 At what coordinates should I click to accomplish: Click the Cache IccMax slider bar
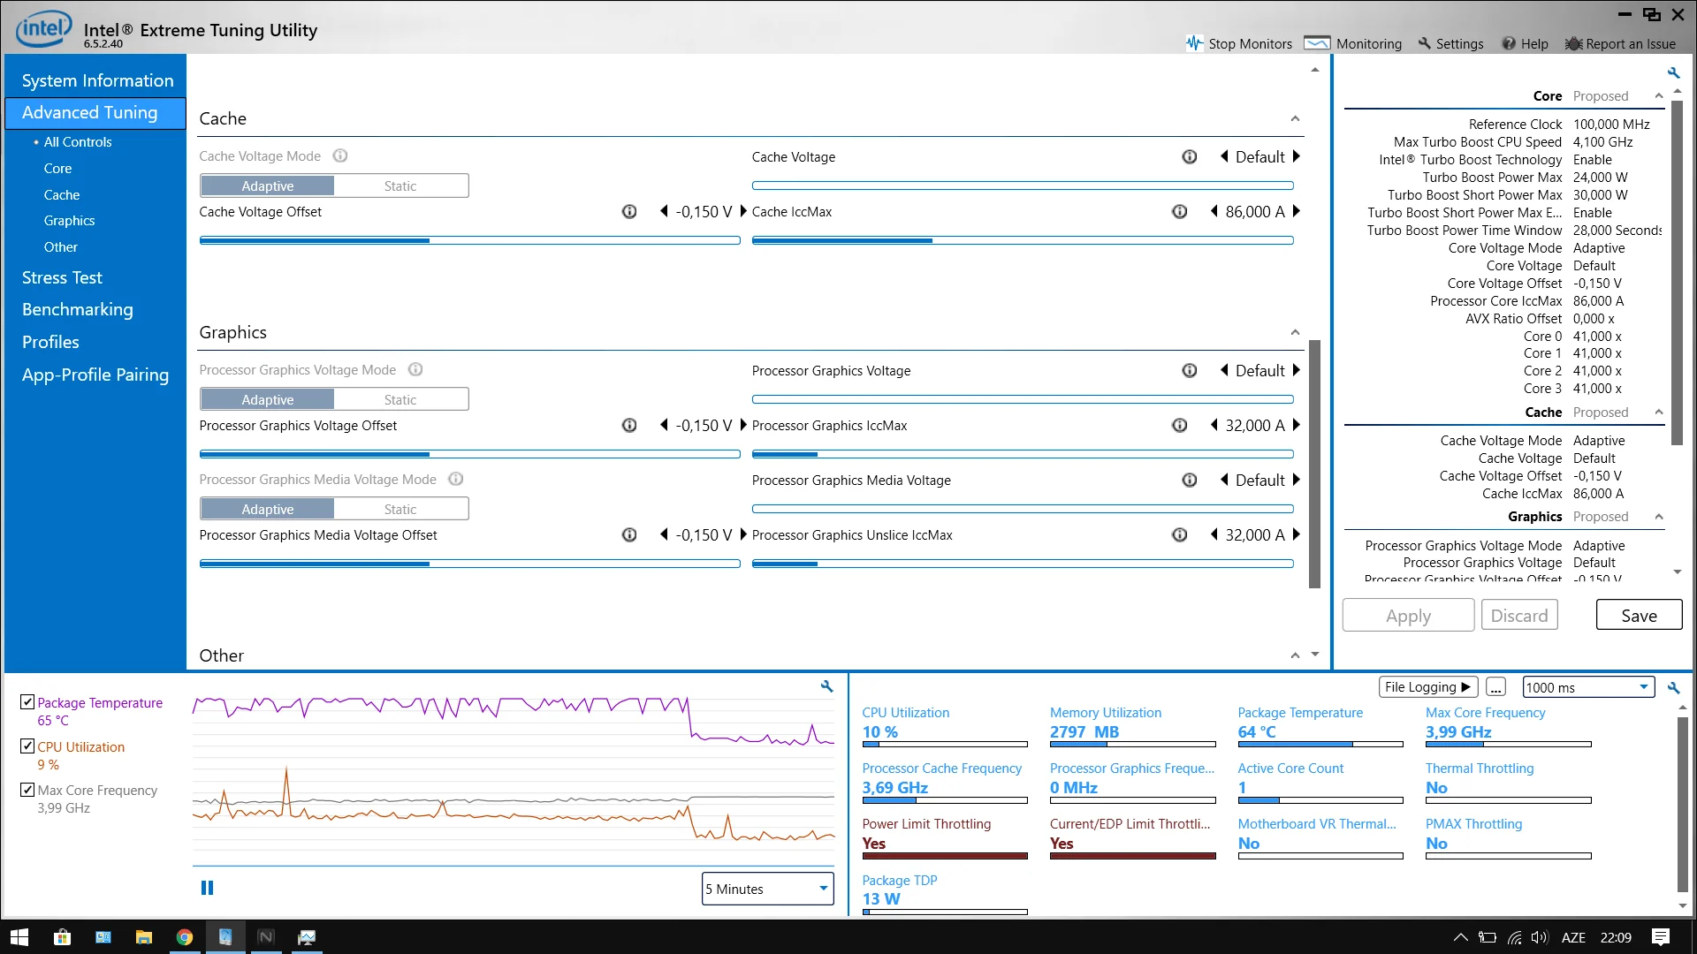click(x=1022, y=240)
